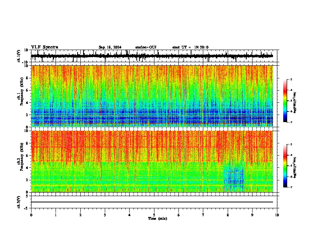Click the flat ch.3 voltage line
This screenshot has width=312, height=241.
point(152,202)
